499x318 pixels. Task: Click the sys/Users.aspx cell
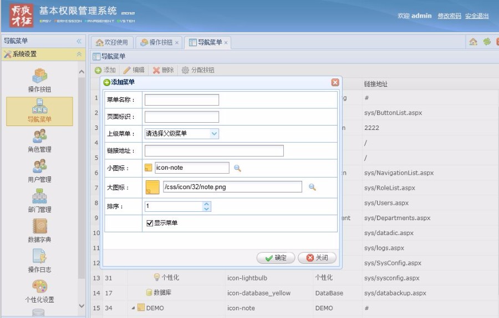coord(386,203)
